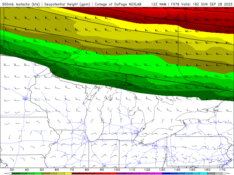Click the right arrow end of the color bar
The width and height of the screenshot is (234, 175).
pos(226,173)
